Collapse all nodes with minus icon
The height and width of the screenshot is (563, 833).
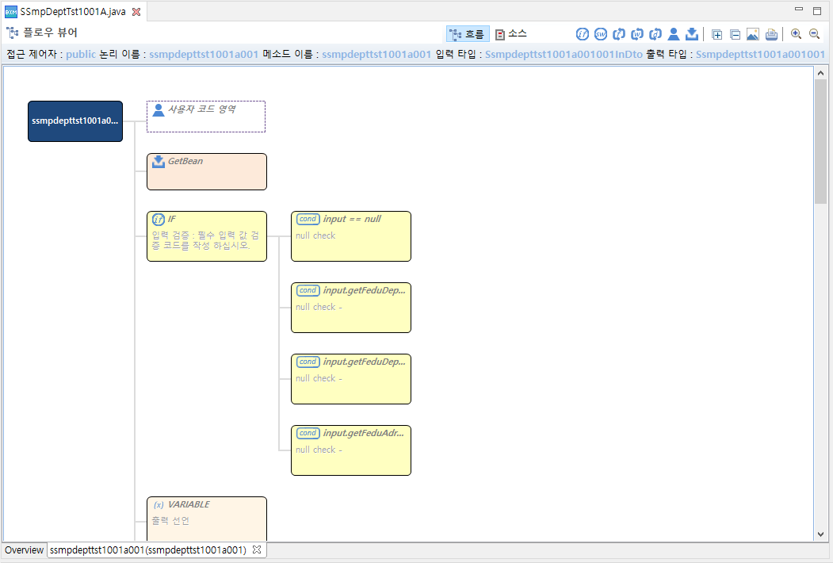pos(735,34)
